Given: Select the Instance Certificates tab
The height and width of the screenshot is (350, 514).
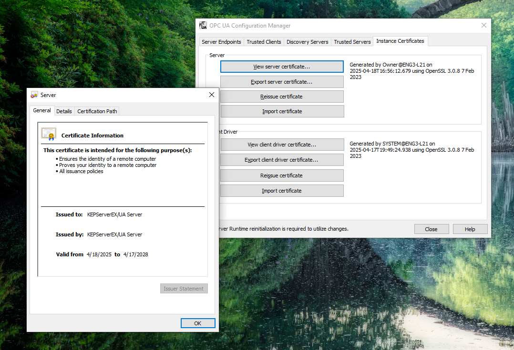Looking at the screenshot, I should [400, 41].
